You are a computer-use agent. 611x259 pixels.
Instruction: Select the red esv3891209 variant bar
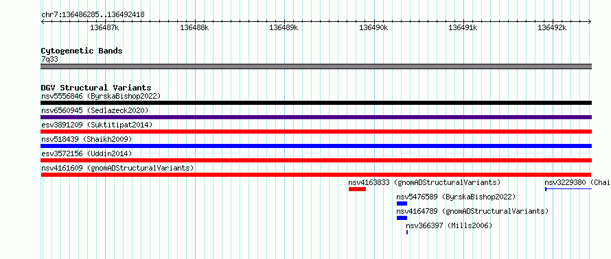[x=316, y=132]
